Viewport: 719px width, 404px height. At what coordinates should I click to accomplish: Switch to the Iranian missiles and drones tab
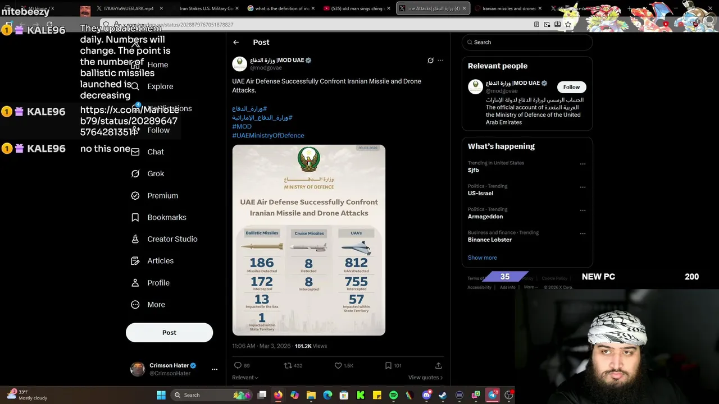(508, 8)
